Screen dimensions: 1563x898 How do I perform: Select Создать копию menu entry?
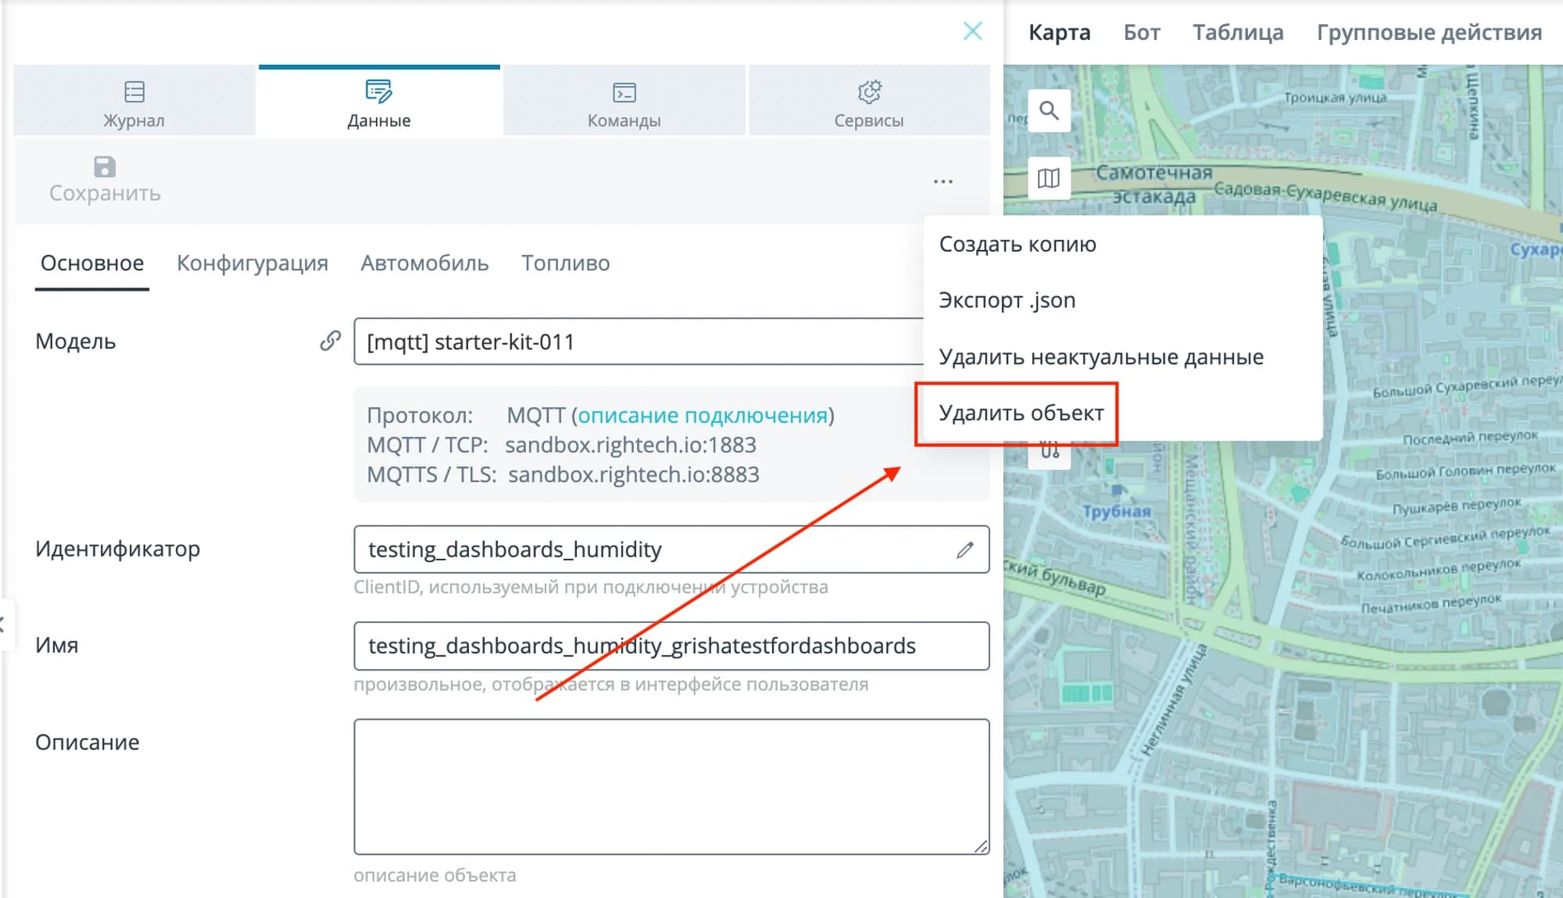pyautogui.click(x=1018, y=244)
